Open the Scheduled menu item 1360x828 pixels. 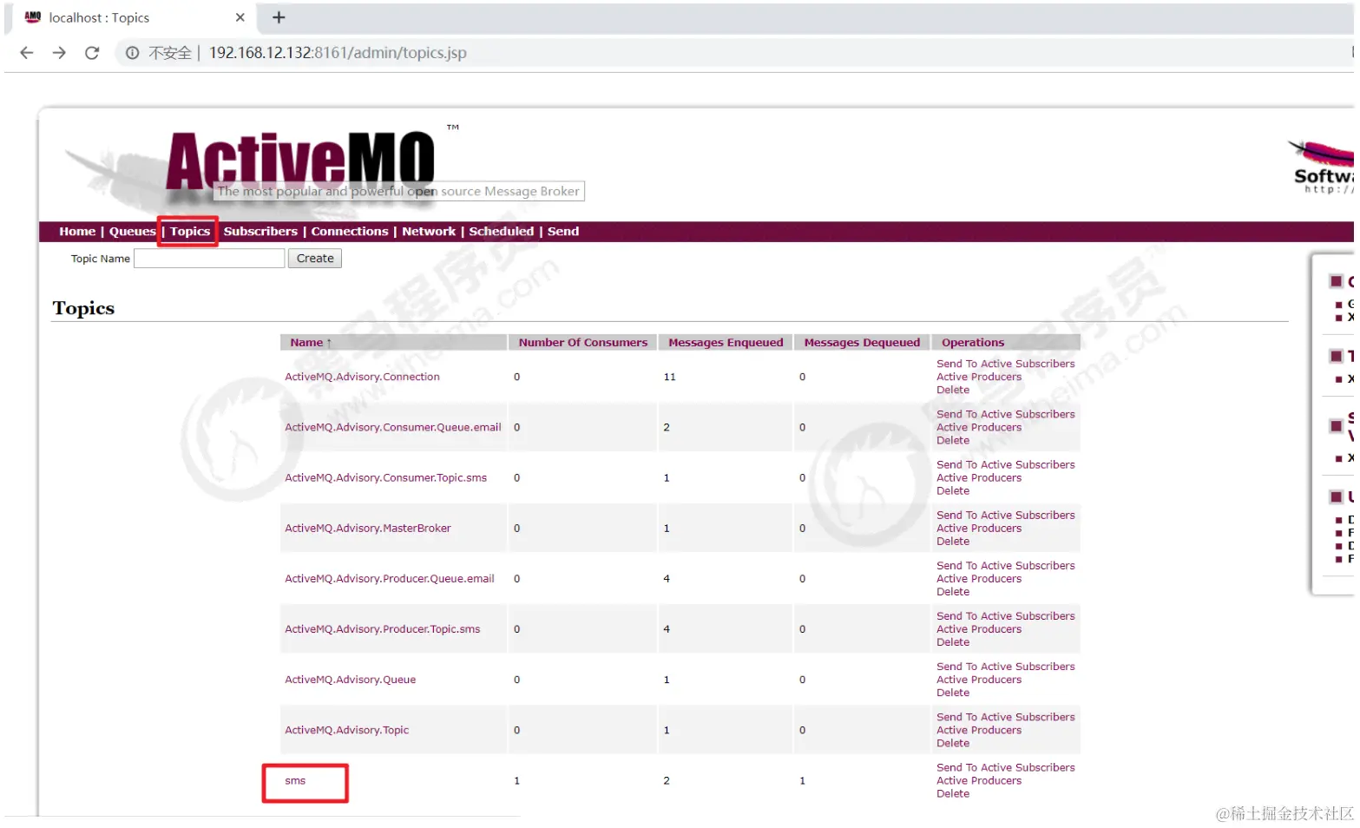pyautogui.click(x=502, y=232)
